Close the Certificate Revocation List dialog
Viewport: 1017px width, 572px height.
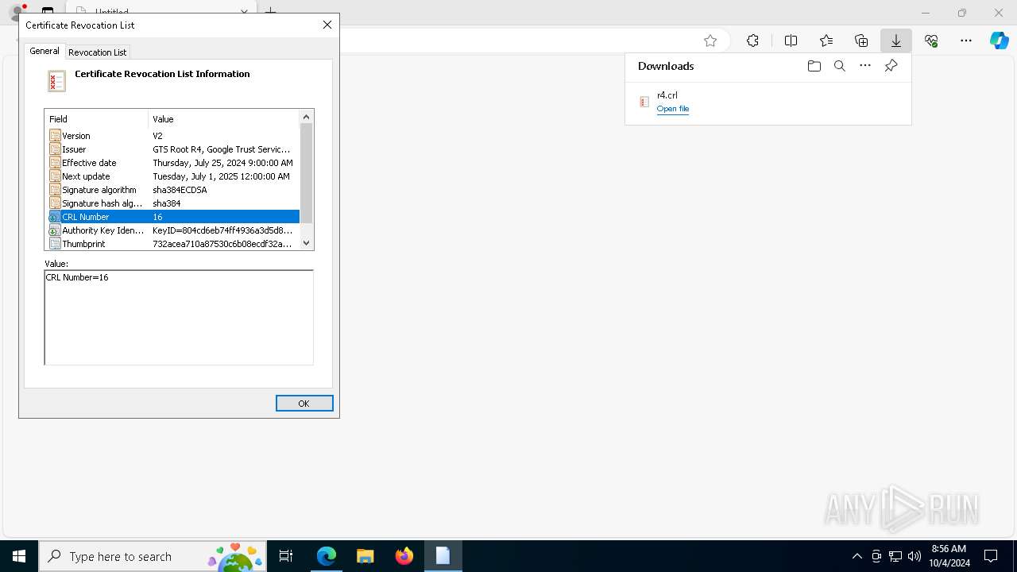[x=327, y=25]
